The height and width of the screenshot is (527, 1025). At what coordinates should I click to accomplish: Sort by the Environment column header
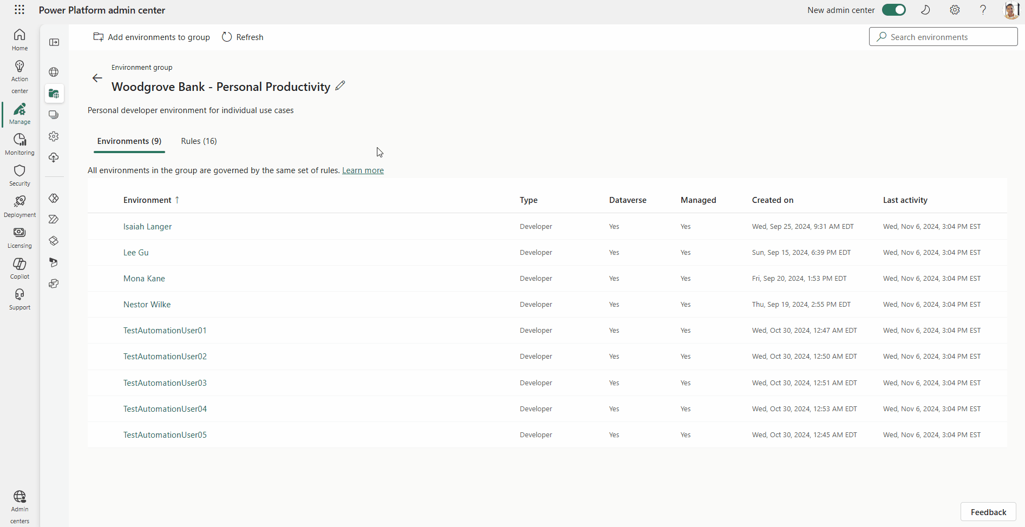click(147, 200)
